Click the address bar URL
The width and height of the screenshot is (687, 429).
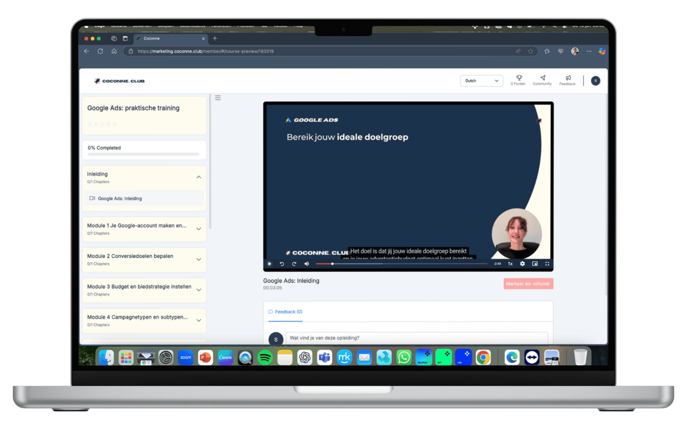[206, 51]
